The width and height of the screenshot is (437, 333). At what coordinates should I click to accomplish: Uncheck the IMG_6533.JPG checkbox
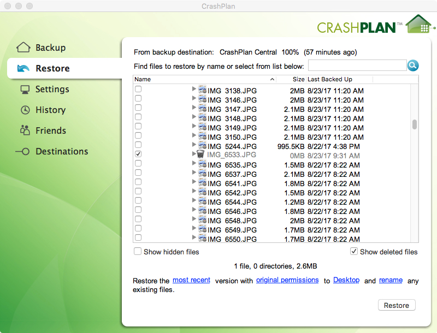point(138,154)
